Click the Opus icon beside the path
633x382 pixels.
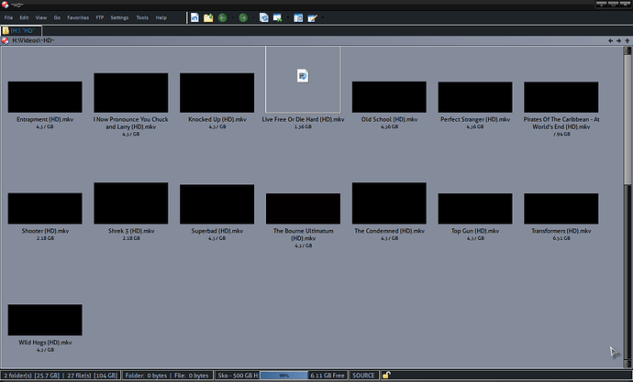(6, 40)
